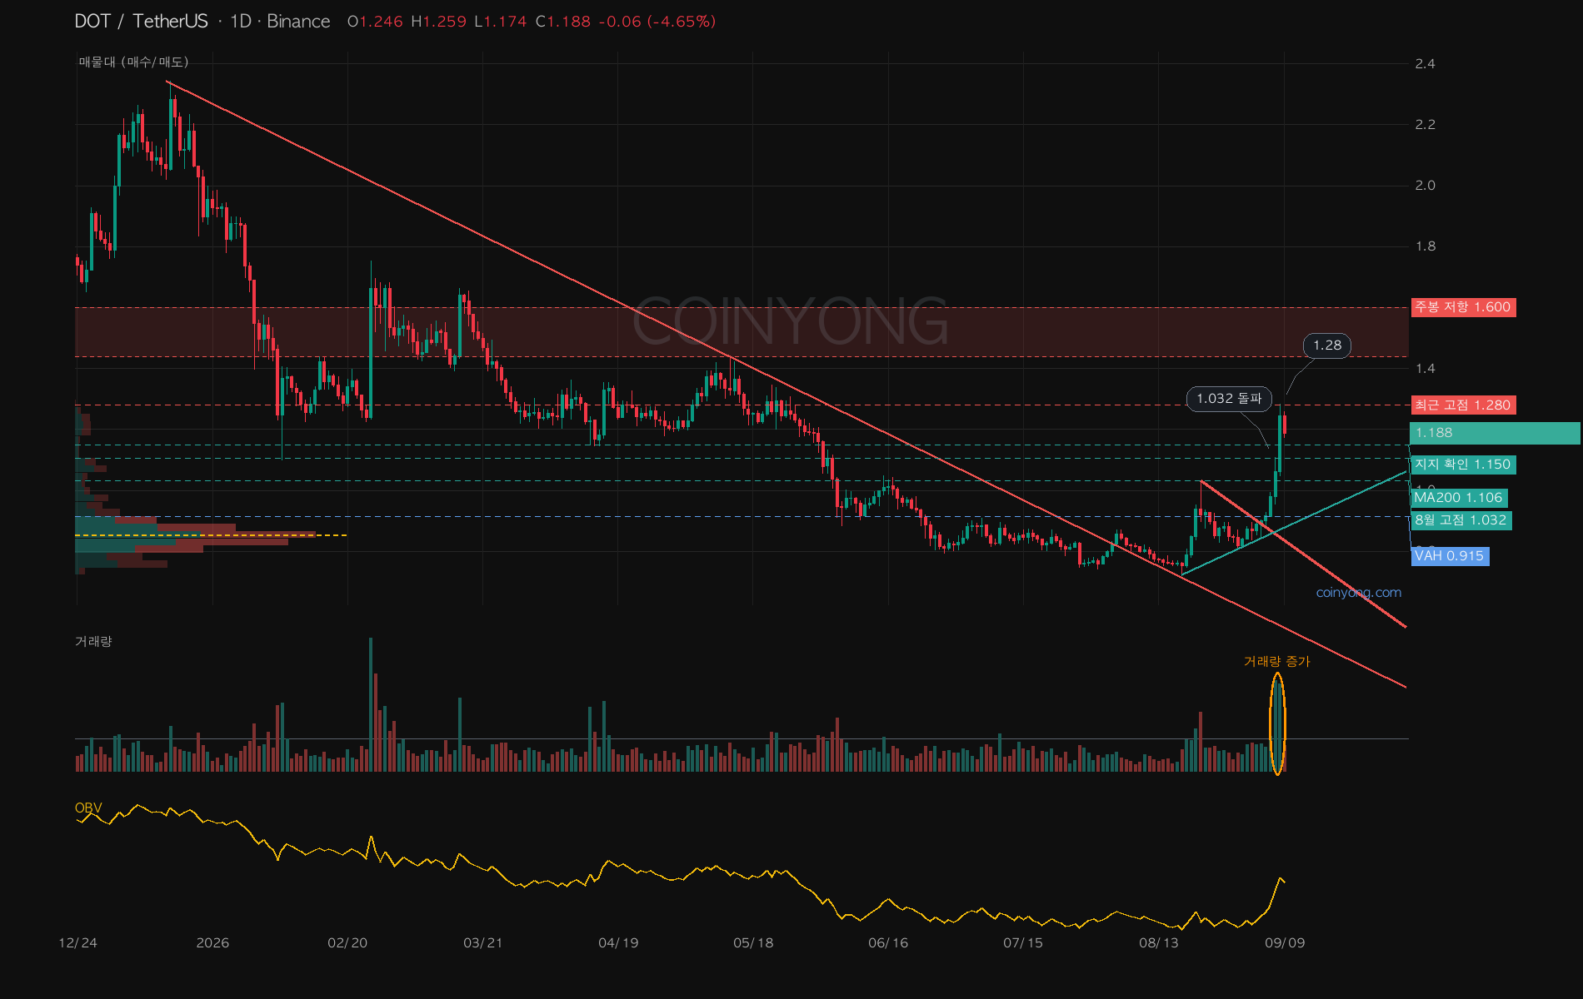
Task: Click the high price H1.259 value
Action: 438,22
